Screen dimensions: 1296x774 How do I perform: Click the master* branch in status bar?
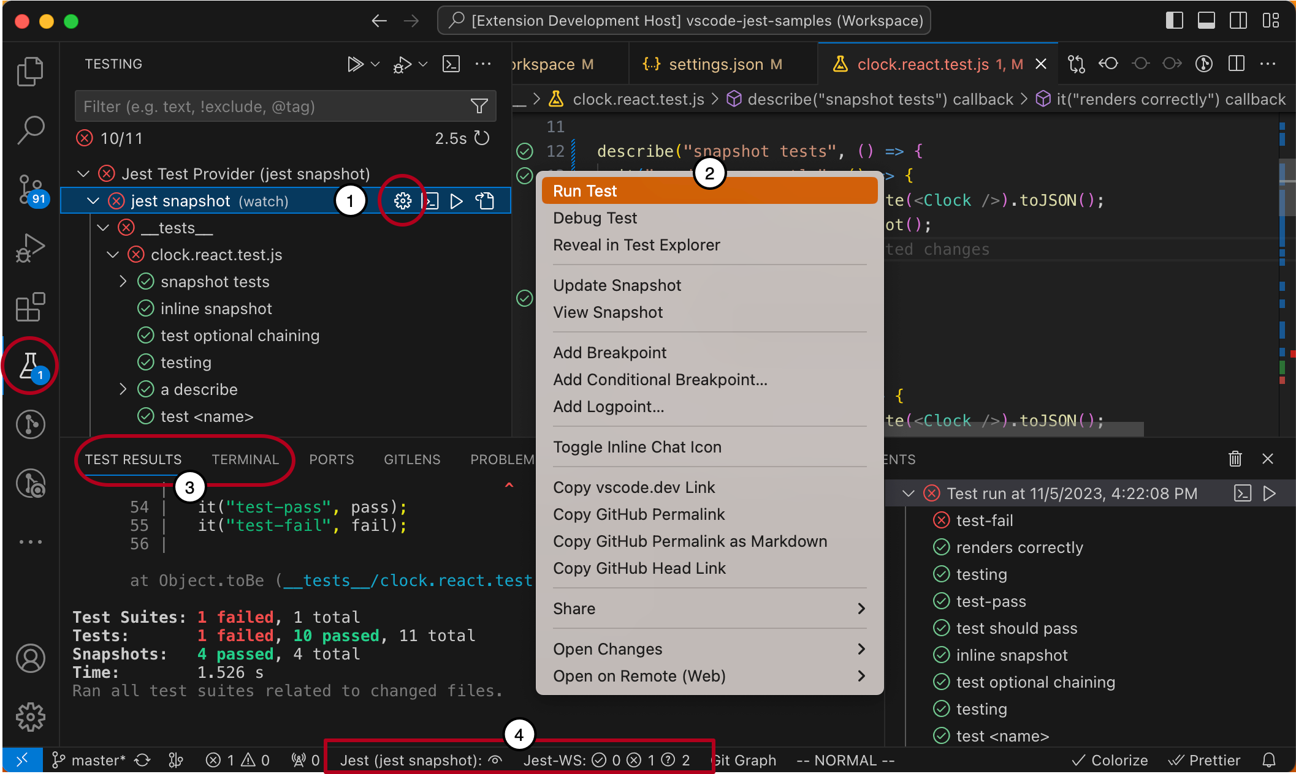(x=90, y=761)
